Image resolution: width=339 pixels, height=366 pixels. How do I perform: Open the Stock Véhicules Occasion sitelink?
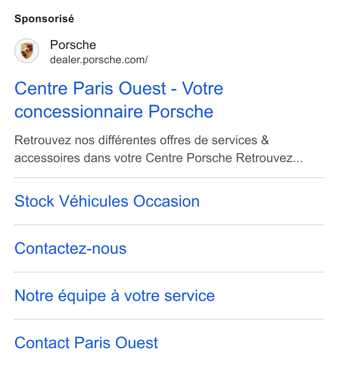point(107,201)
